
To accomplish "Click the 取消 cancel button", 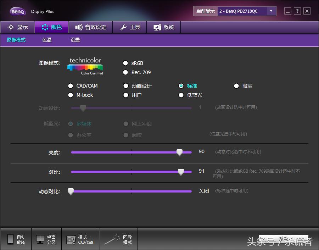I will pyautogui.click(x=283, y=239).
